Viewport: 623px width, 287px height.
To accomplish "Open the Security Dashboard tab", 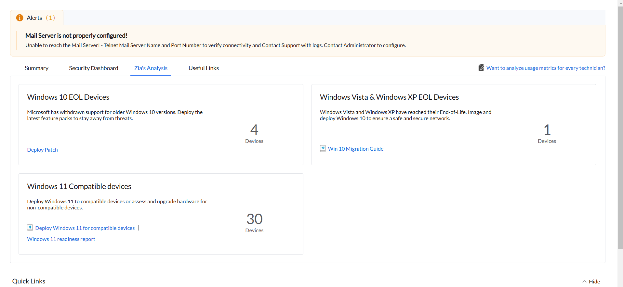I will pyautogui.click(x=93, y=68).
